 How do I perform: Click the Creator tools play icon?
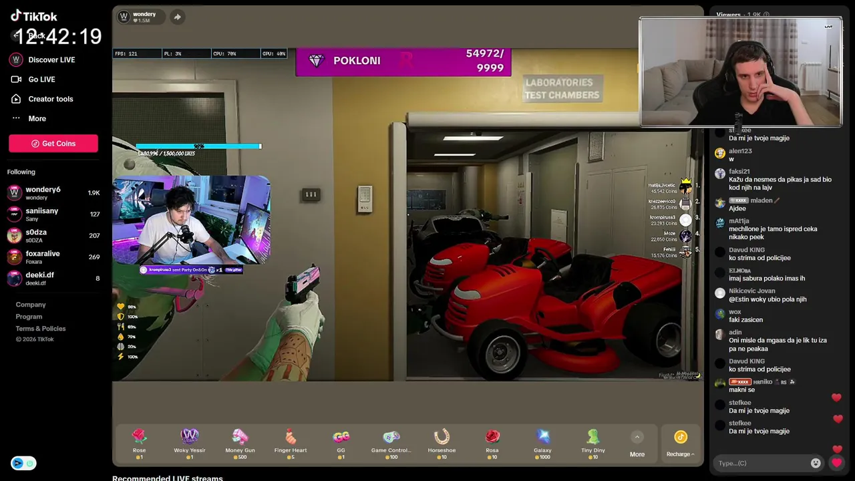[16, 99]
